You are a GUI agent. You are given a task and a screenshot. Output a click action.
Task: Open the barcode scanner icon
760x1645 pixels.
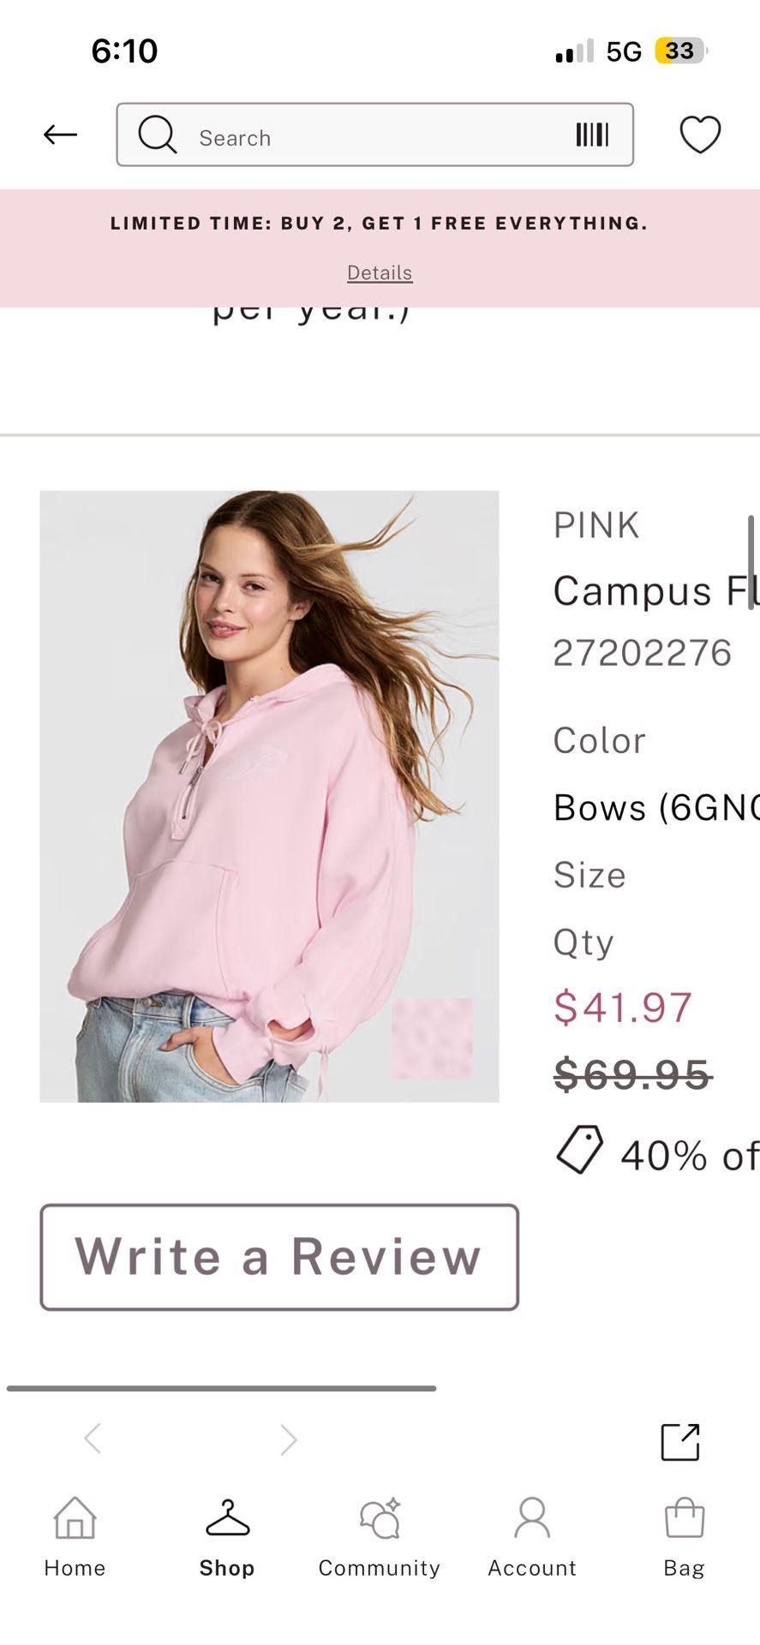tap(592, 135)
